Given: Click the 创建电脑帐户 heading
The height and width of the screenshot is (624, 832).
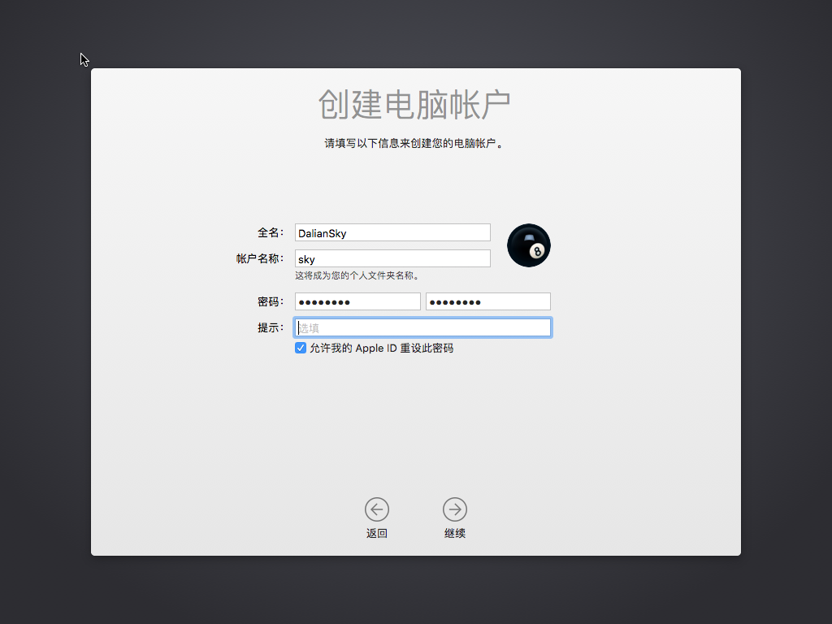Looking at the screenshot, I should [414, 105].
